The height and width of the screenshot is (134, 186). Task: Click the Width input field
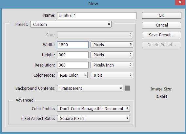pos(73,45)
